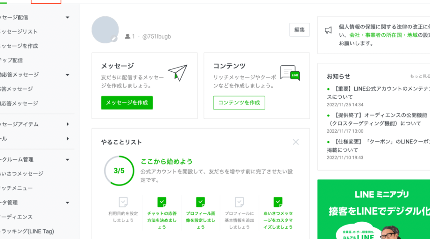Viewport: 430px width, 239px height.
Task: Open the 会社・事業者の所在国・地域 link
Action: pyautogui.click(x=383, y=35)
